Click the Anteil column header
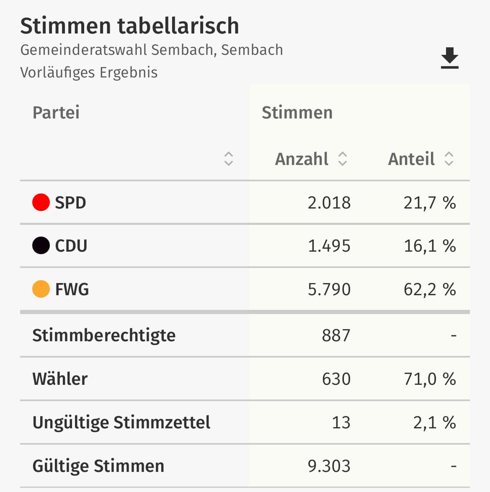The height and width of the screenshot is (492, 490). [411, 159]
